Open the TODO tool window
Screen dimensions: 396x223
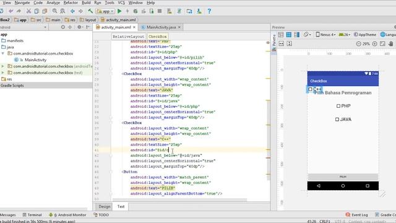(x=101, y=215)
